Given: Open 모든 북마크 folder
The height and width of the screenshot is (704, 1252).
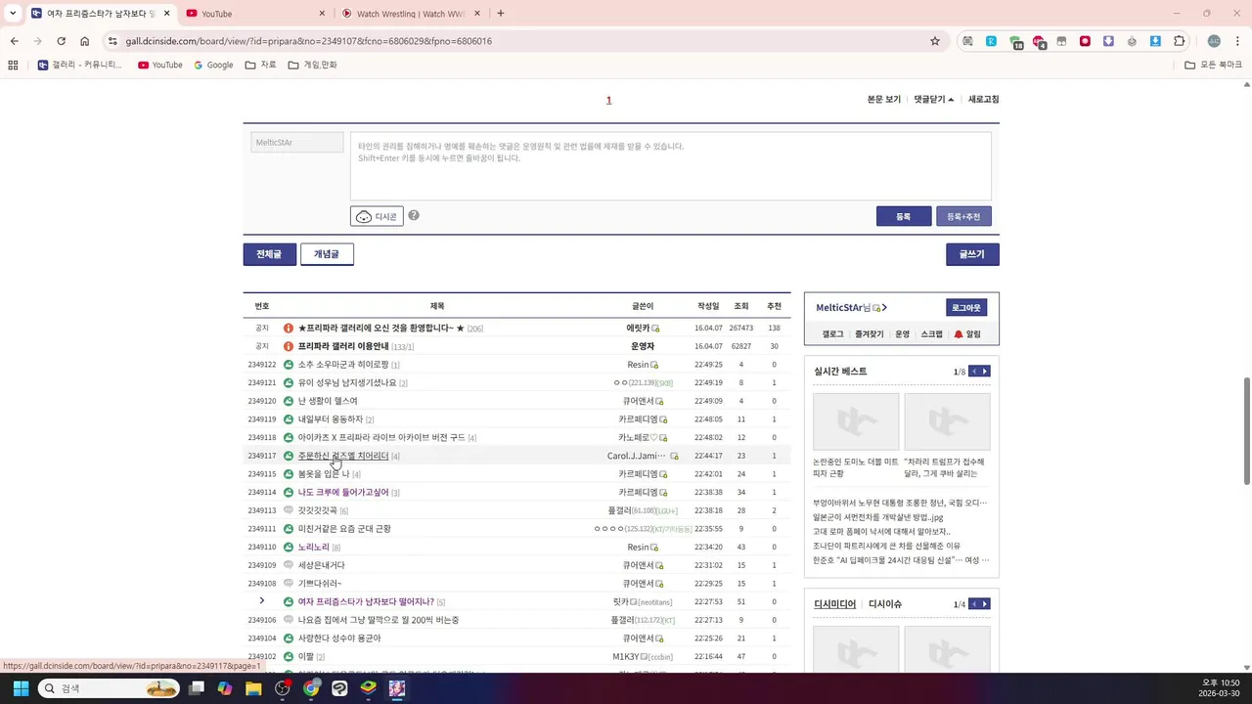Looking at the screenshot, I should tap(1214, 65).
